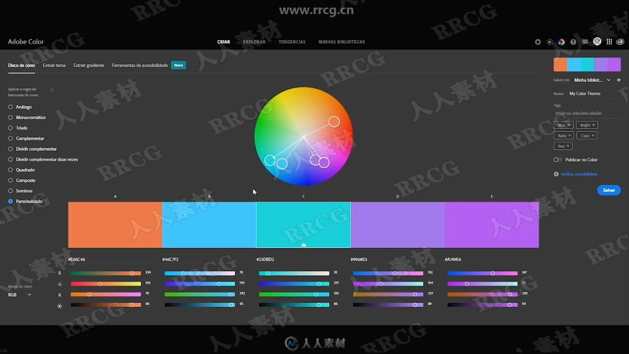Click the My Color Theme name field
This screenshot has height=354, width=629.
tap(585, 94)
